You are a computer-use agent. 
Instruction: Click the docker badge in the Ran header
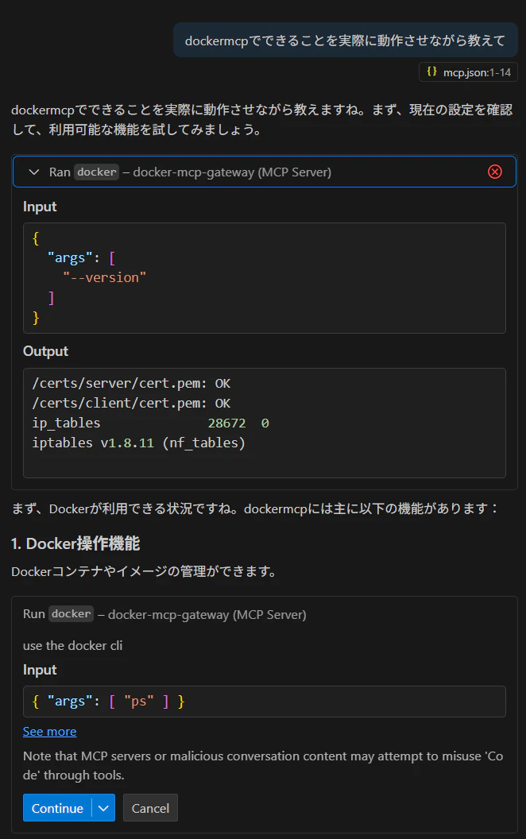coord(96,172)
